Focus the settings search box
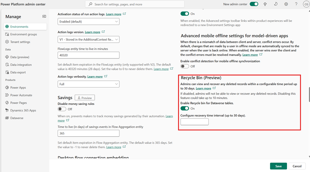 point(135,4)
